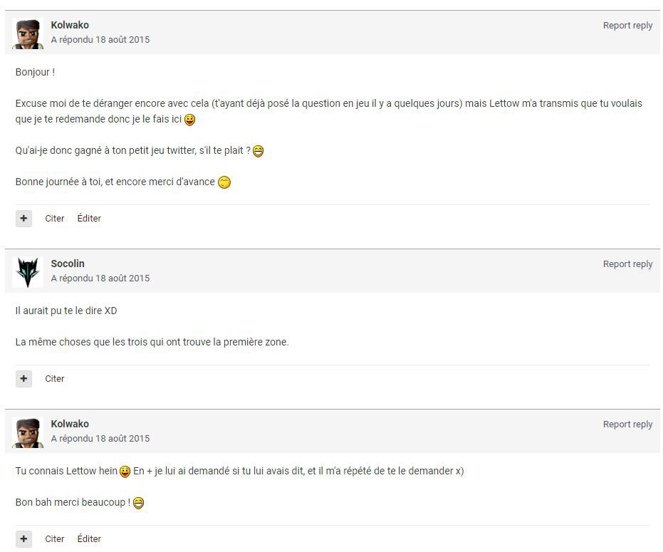Screen dimensions: 663x552
Task: Click Éditer under the first Kolwako reply
Action: [89, 218]
